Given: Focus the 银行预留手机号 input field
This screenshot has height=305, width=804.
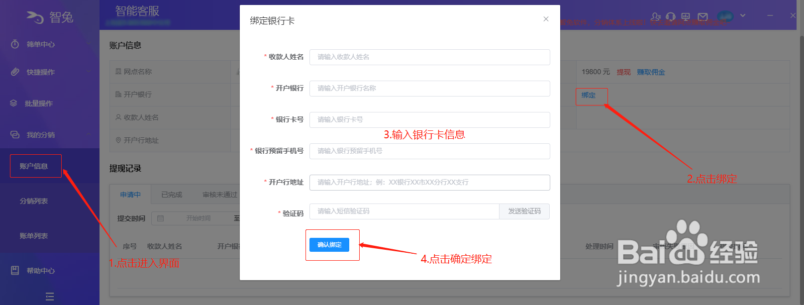Looking at the screenshot, I should 430,151.
